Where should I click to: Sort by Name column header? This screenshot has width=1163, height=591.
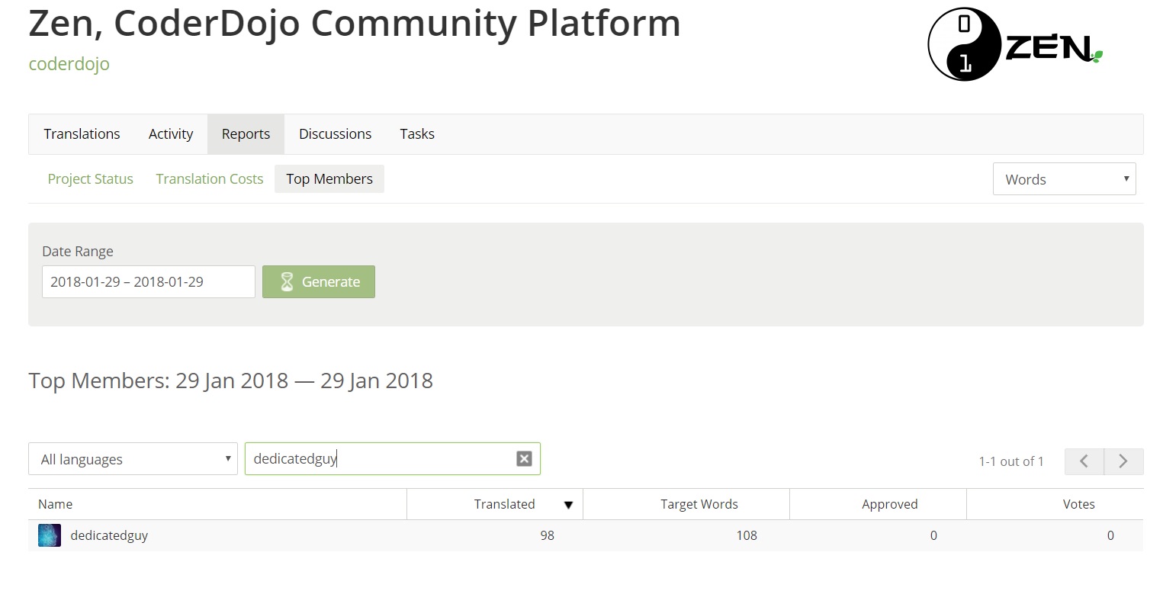tap(217, 504)
